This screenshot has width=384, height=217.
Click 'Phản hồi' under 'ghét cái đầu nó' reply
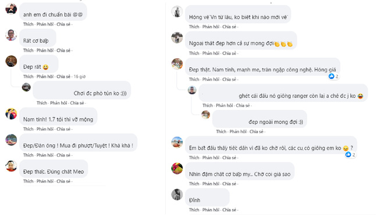pyautogui.click(x=225, y=105)
